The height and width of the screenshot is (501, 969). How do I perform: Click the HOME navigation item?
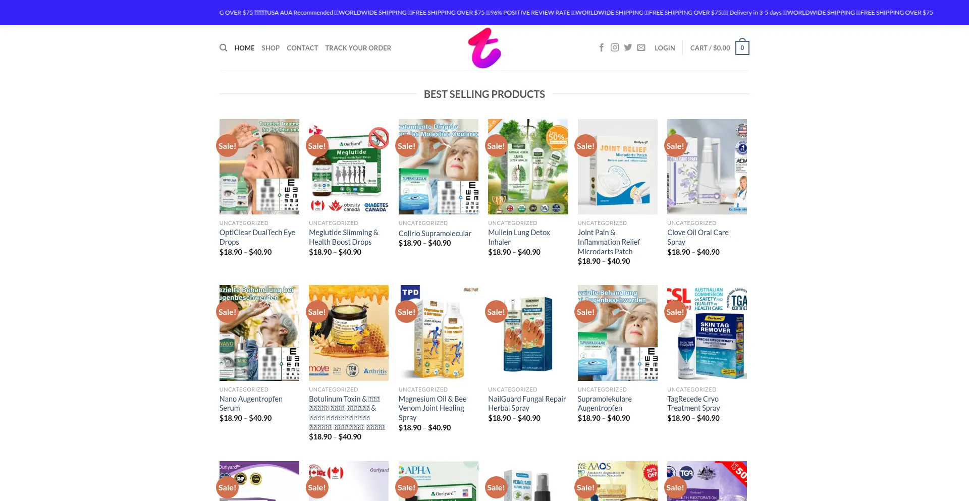pyautogui.click(x=244, y=48)
